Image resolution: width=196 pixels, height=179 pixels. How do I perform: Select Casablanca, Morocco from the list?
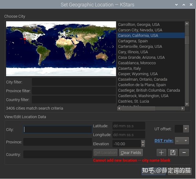pos(137,63)
